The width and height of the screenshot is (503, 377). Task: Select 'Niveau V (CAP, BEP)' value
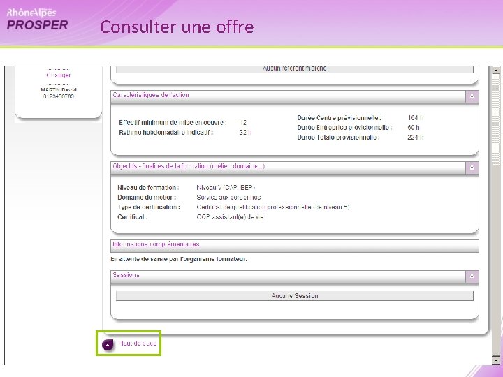pos(226,188)
